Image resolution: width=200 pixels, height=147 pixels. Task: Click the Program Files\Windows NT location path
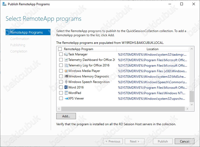pyautogui.click(x=152, y=93)
